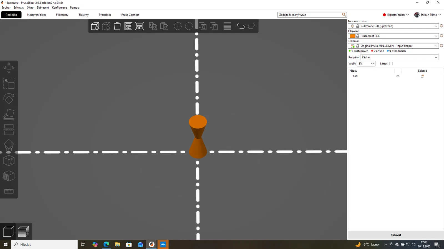Viewport: 444px width, 249px height.
Task: Delete selected object using dashed cube-minus icon
Action: 106,26
